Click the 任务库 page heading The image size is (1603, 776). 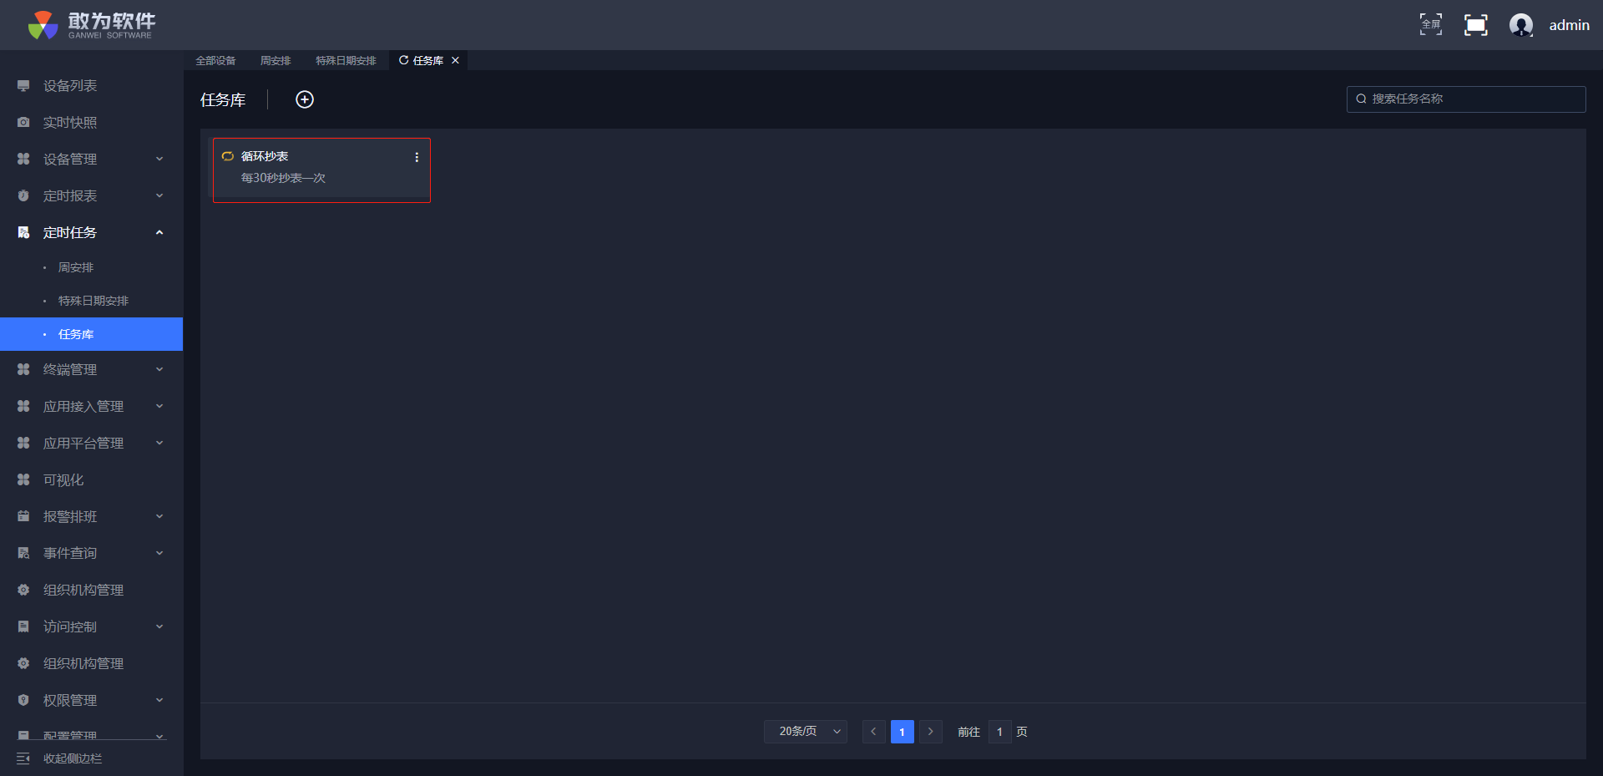pyautogui.click(x=223, y=100)
